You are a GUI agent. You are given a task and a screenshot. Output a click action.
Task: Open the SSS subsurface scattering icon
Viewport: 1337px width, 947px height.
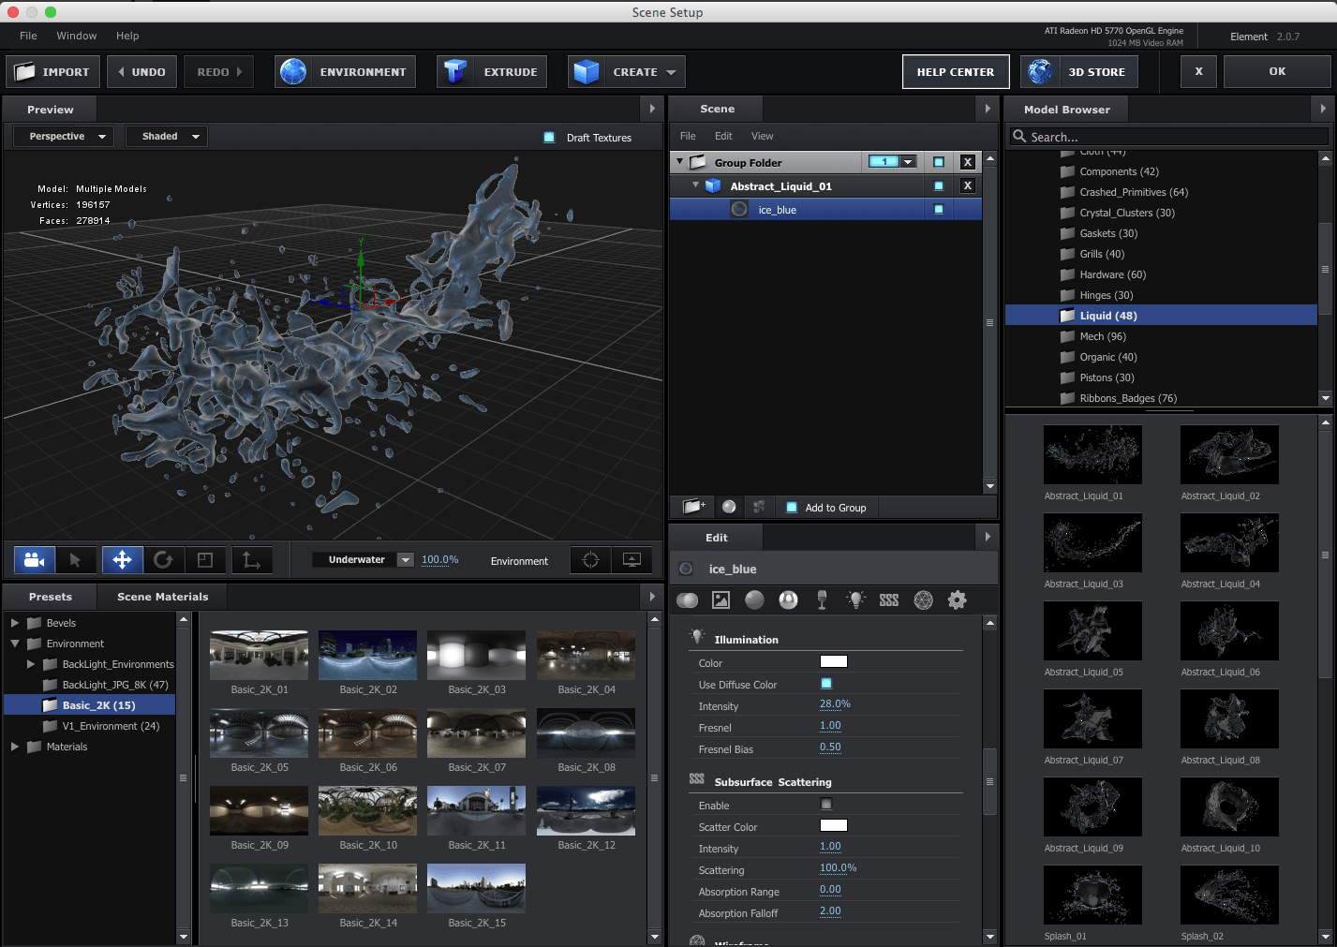[x=889, y=600]
